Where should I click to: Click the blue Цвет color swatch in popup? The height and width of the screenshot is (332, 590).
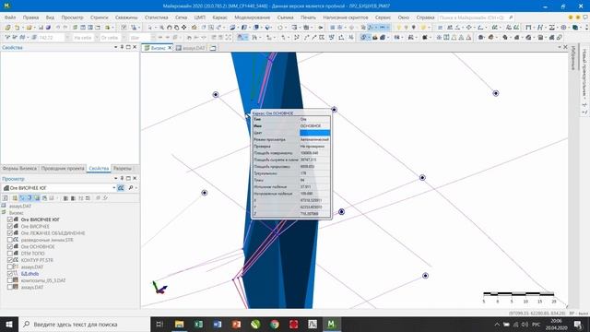tap(314, 133)
